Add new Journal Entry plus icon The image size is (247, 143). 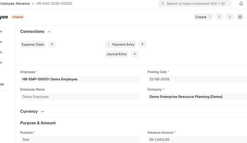[x=135, y=54]
